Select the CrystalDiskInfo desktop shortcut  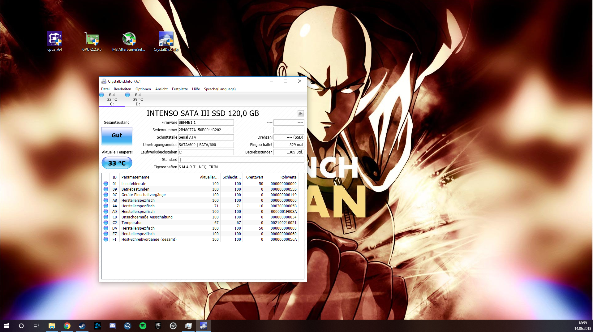166,41
